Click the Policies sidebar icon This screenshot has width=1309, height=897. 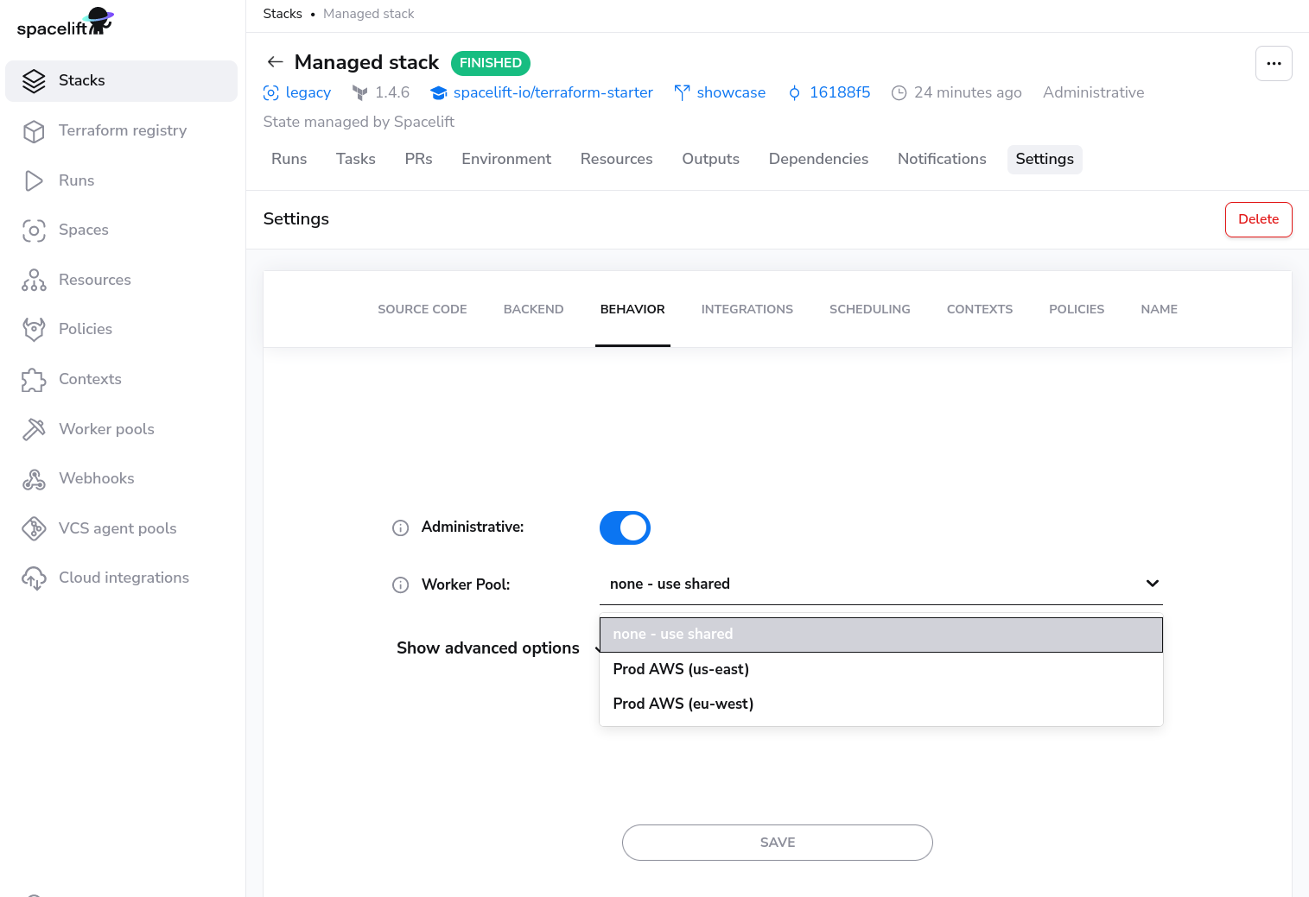pos(35,329)
